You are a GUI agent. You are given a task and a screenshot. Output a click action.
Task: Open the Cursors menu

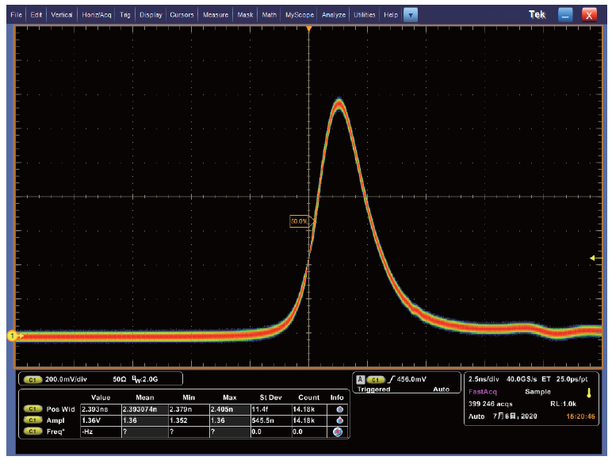[x=182, y=14]
